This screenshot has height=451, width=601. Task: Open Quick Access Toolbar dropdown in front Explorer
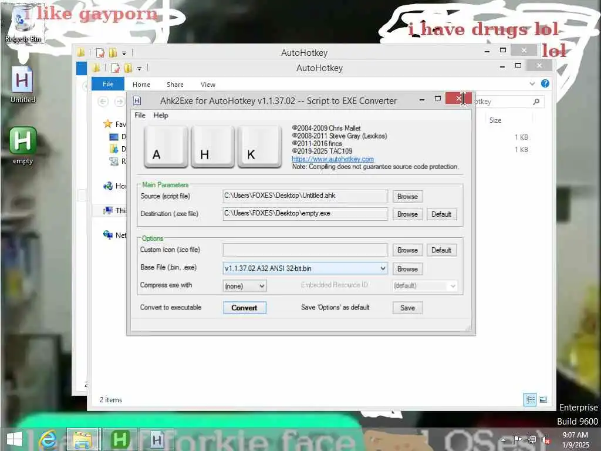[140, 69]
